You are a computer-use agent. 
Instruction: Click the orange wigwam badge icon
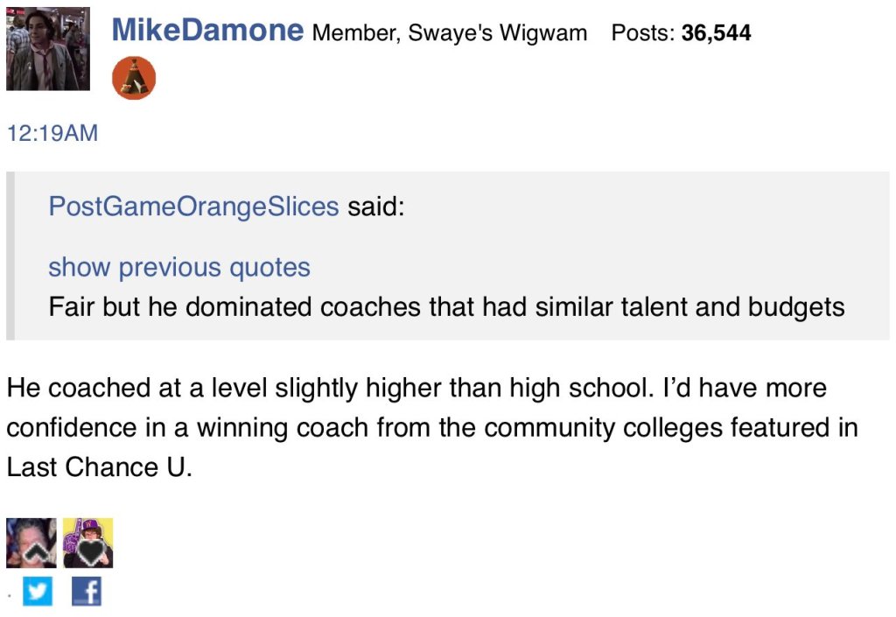pos(134,81)
